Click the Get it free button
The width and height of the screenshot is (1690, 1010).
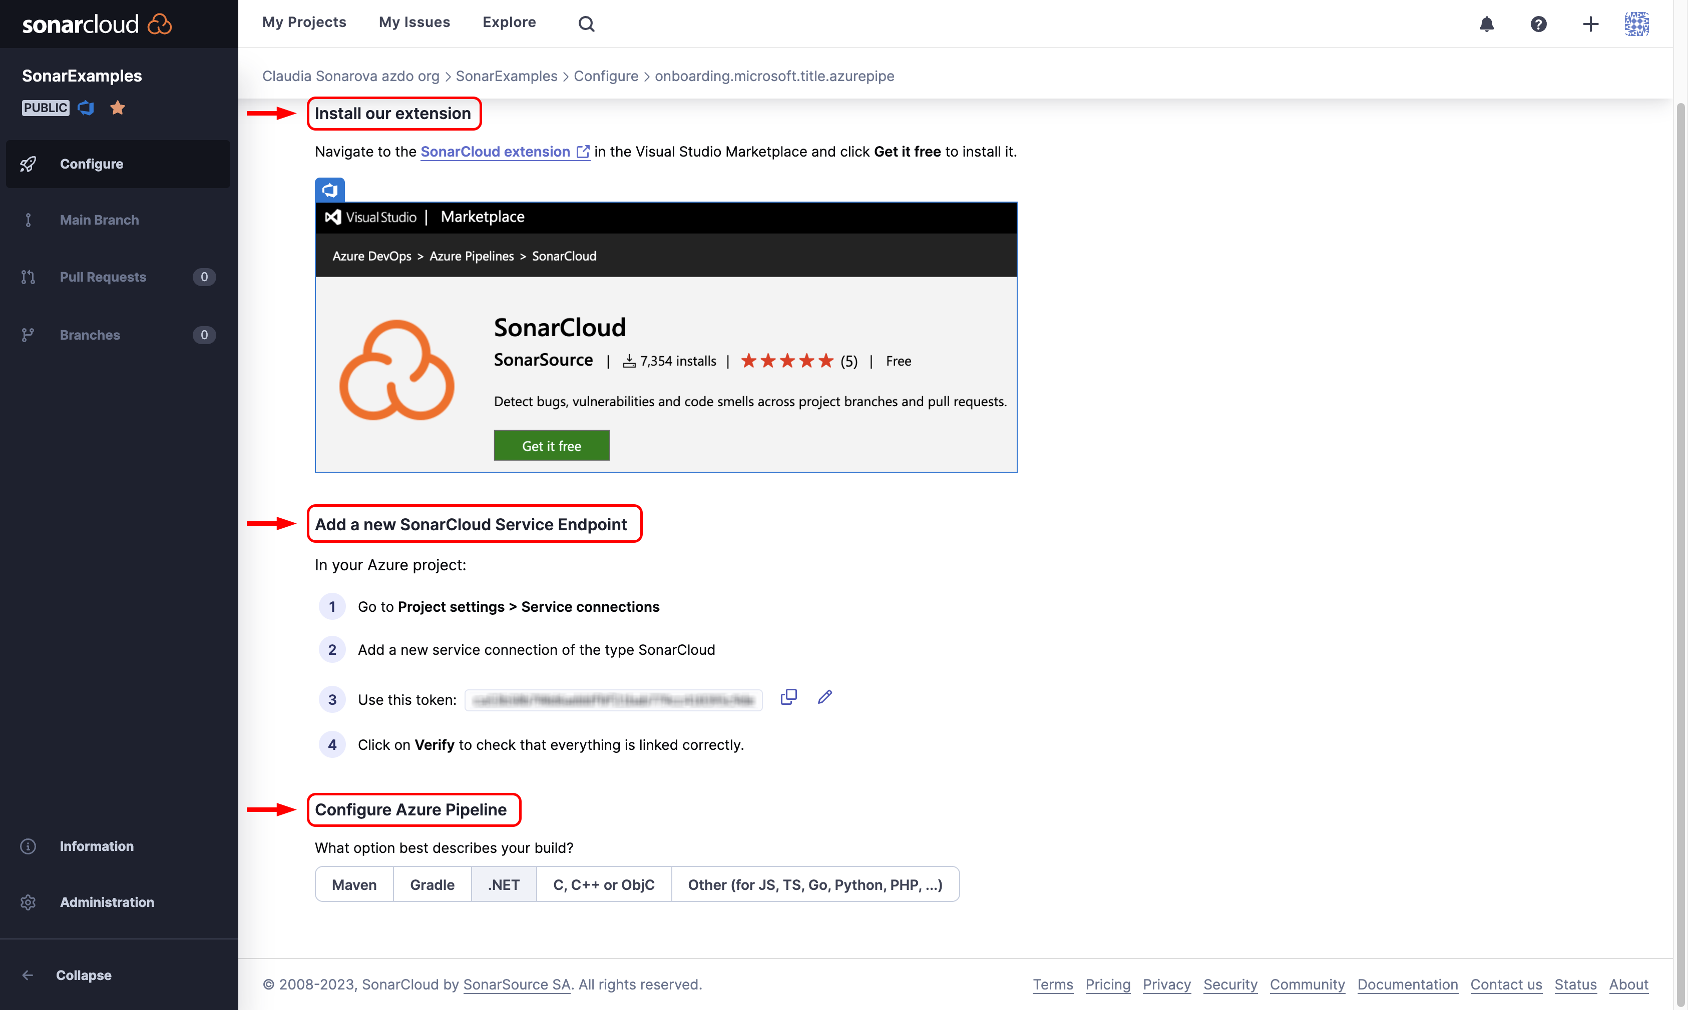coord(552,445)
